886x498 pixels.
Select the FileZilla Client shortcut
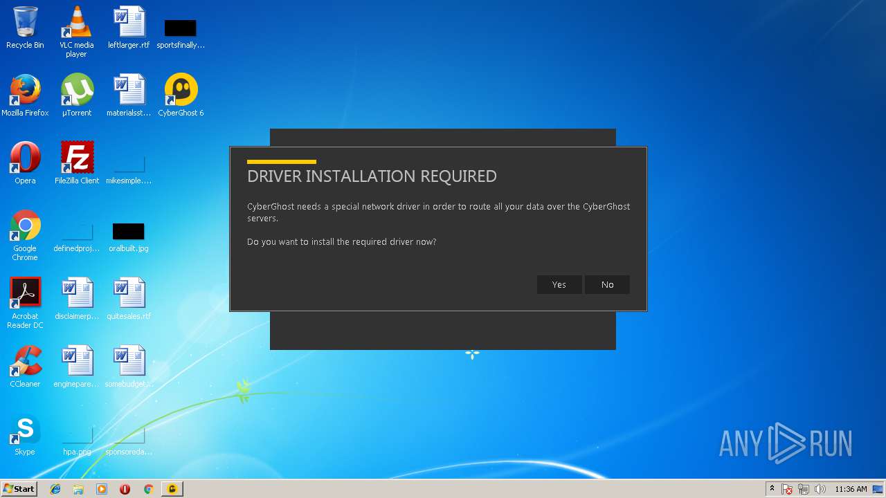click(77, 163)
